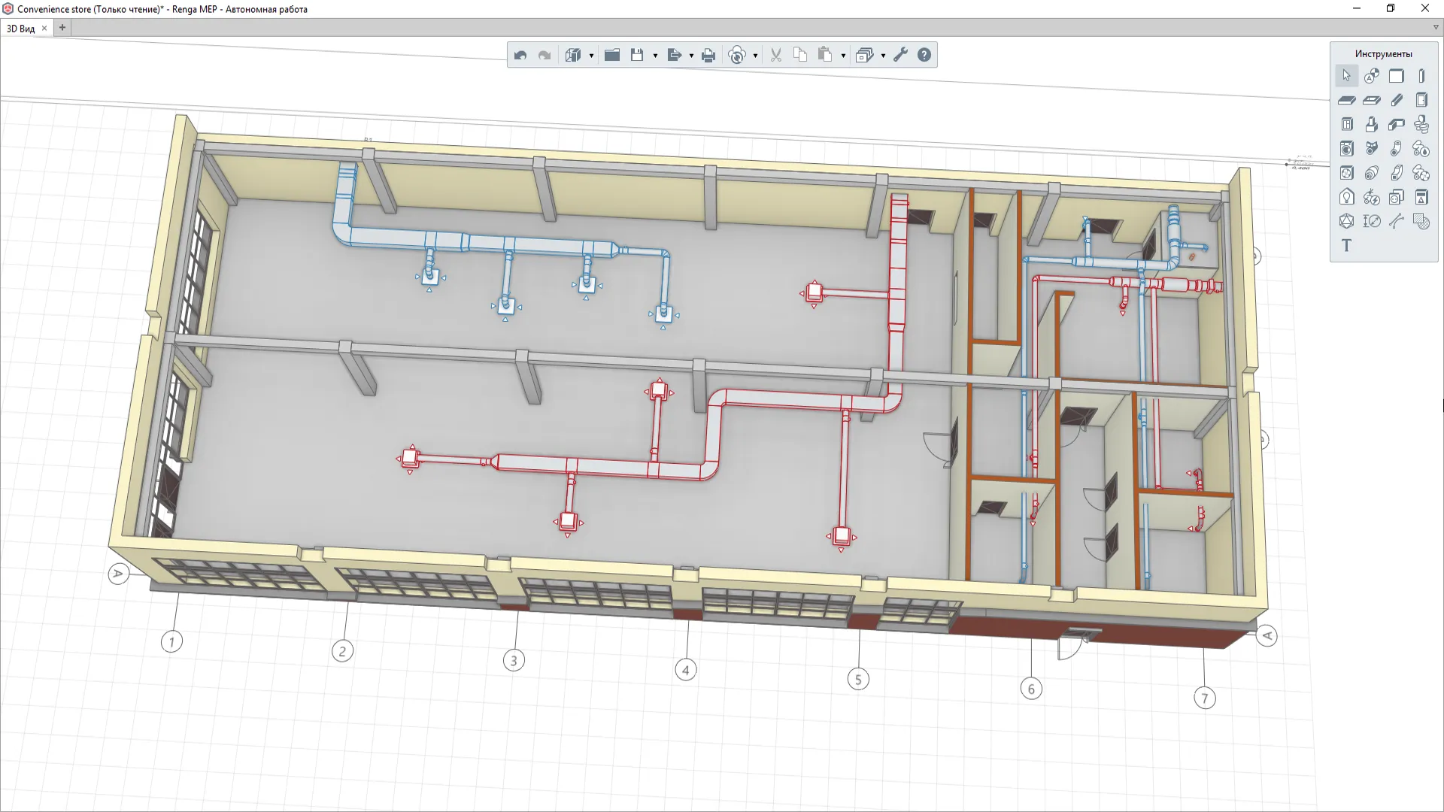The image size is (1444, 812).
Task: Select the Text tool (T icon)
Action: tap(1347, 246)
